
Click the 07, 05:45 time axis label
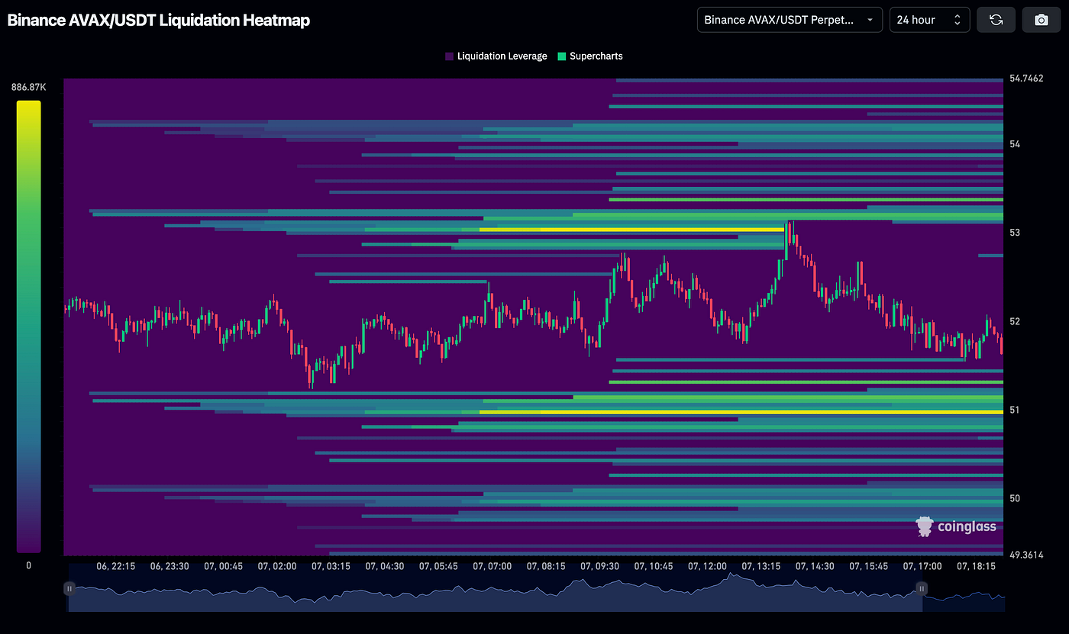pyautogui.click(x=438, y=567)
